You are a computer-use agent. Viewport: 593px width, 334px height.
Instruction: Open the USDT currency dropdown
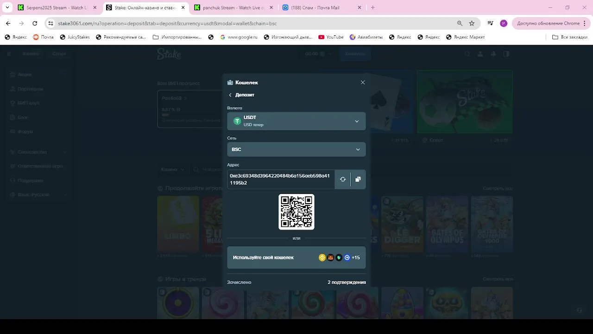tap(296, 121)
